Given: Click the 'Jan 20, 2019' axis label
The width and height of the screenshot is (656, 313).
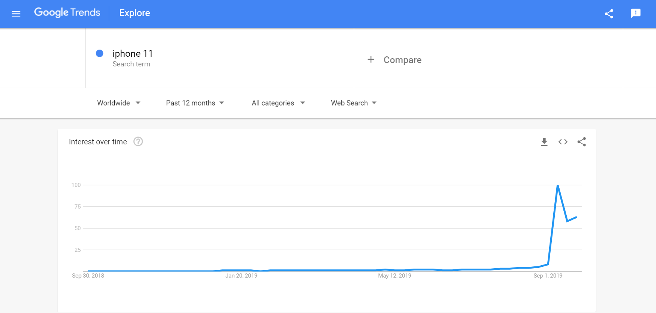Looking at the screenshot, I should [x=241, y=276].
